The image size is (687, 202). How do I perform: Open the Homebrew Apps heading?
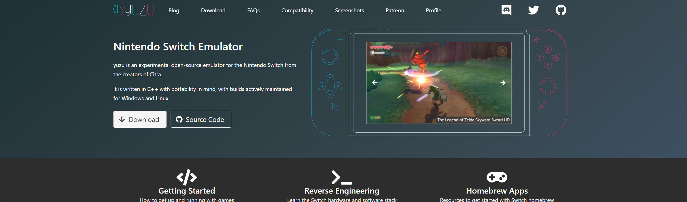497,191
